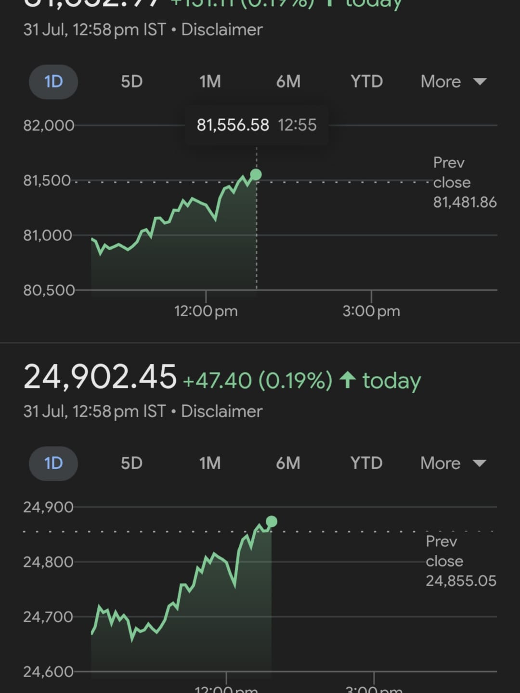Click the 81,556.58 12:55 tooltip
Image resolution: width=520 pixels, height=693 pixels.
click(x=257, y=125)
